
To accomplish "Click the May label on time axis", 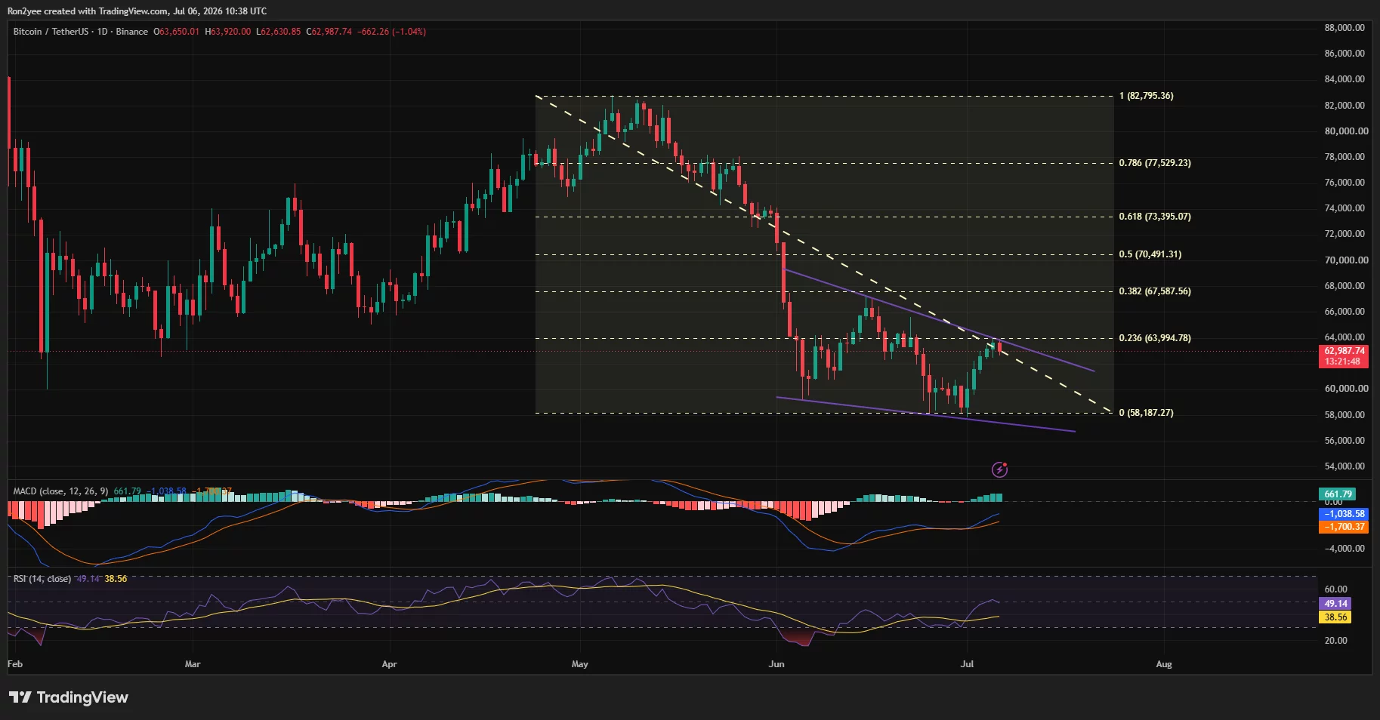I will [x=579, y=664].
